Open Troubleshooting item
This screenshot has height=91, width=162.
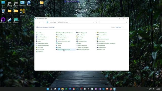(101, 48)
